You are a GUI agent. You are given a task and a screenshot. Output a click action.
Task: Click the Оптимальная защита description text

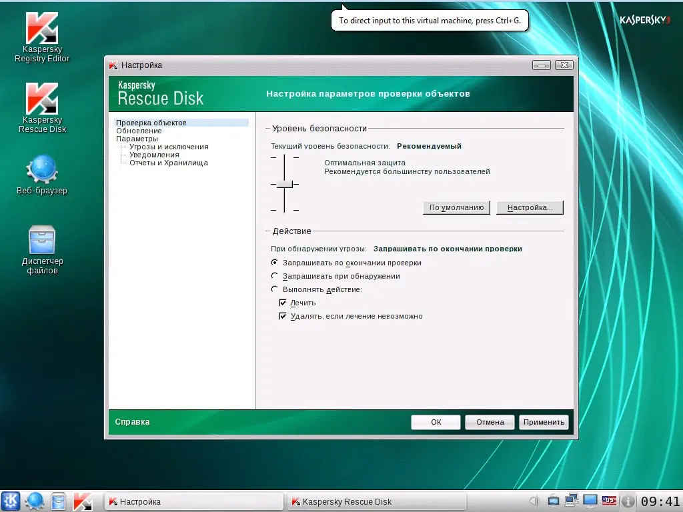365,163
